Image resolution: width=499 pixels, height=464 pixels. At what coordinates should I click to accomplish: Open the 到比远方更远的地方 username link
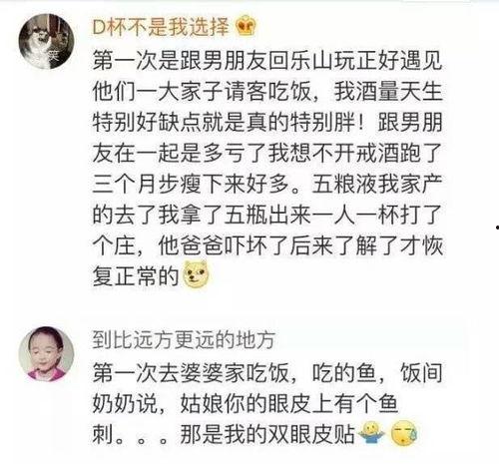point(184,339)
